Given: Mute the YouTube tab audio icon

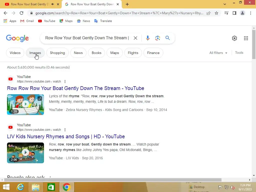Looking at the screenshot, I should (52, 4).
